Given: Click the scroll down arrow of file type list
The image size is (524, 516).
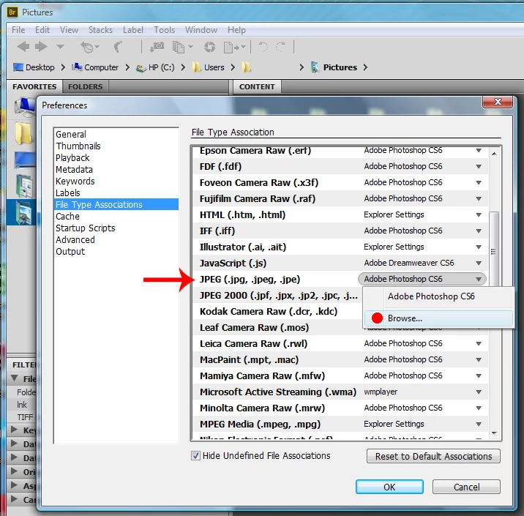Looking at the screenshot, I should click(x=494, y=433).
